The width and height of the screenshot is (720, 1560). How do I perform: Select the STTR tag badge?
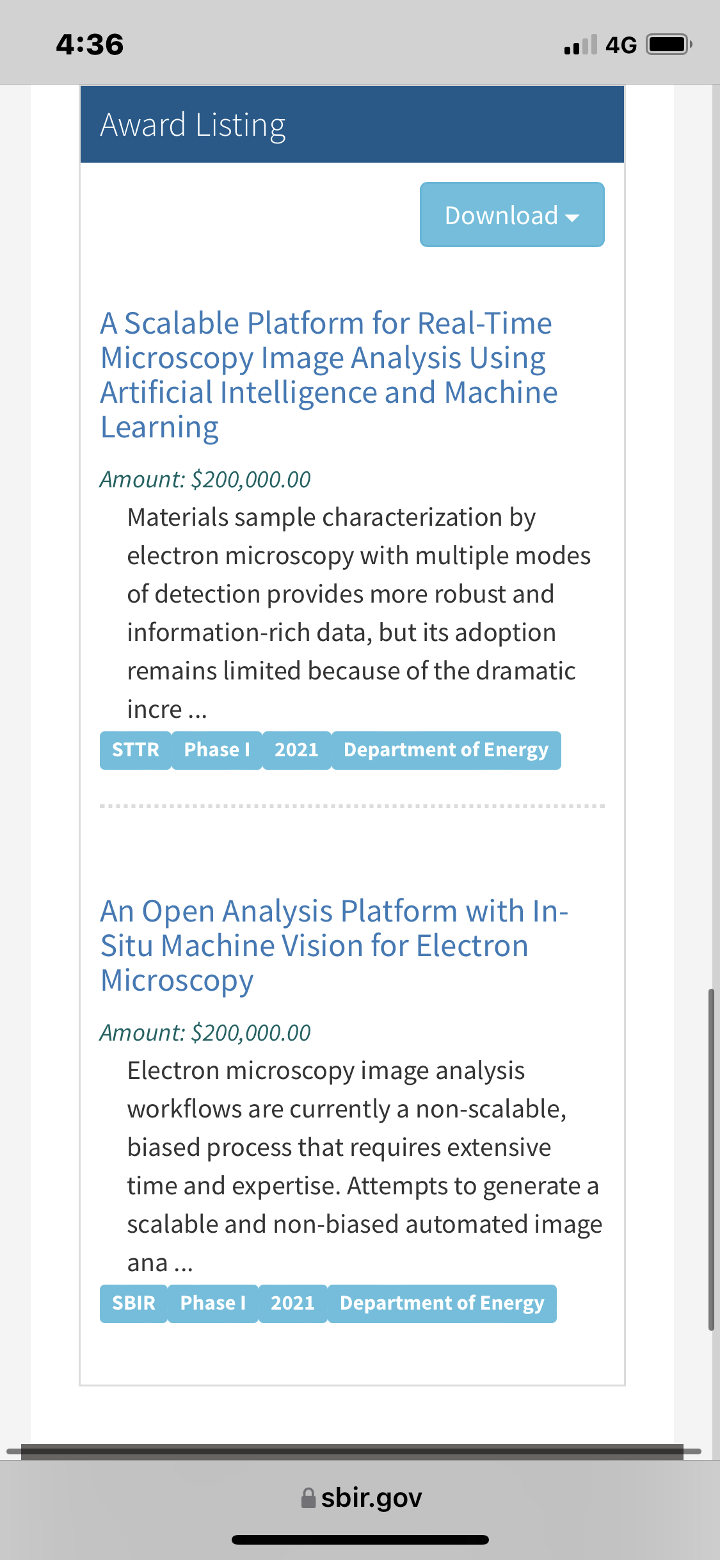click(x=136, y=750)
